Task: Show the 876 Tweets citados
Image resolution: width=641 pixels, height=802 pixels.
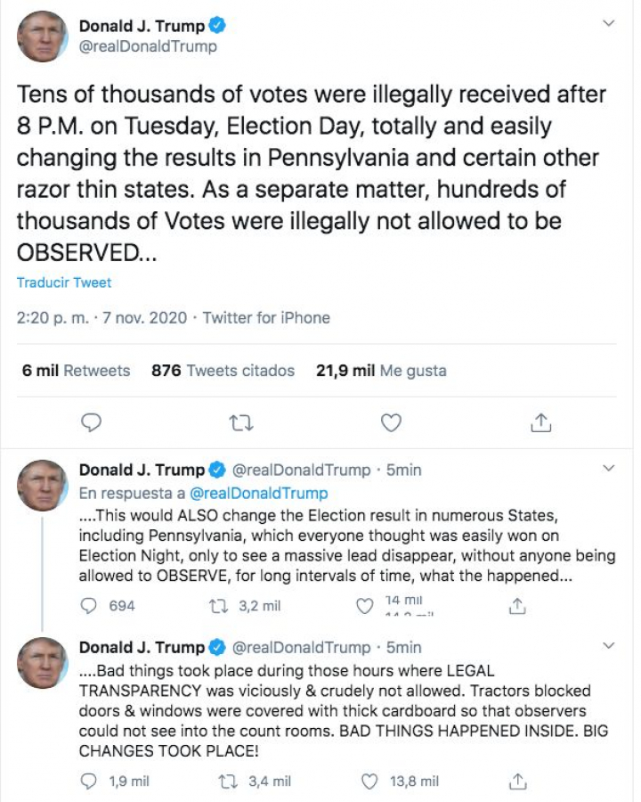Action: (223, 371)
